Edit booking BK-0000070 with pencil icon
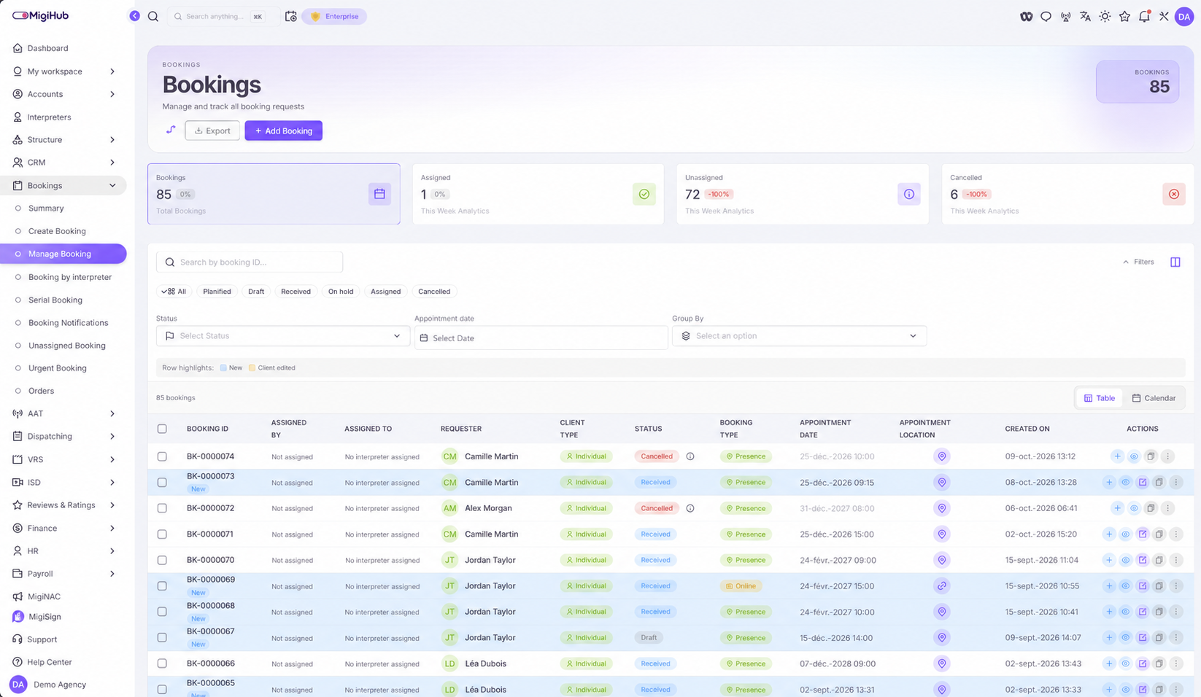 (x=1143, y=560)
